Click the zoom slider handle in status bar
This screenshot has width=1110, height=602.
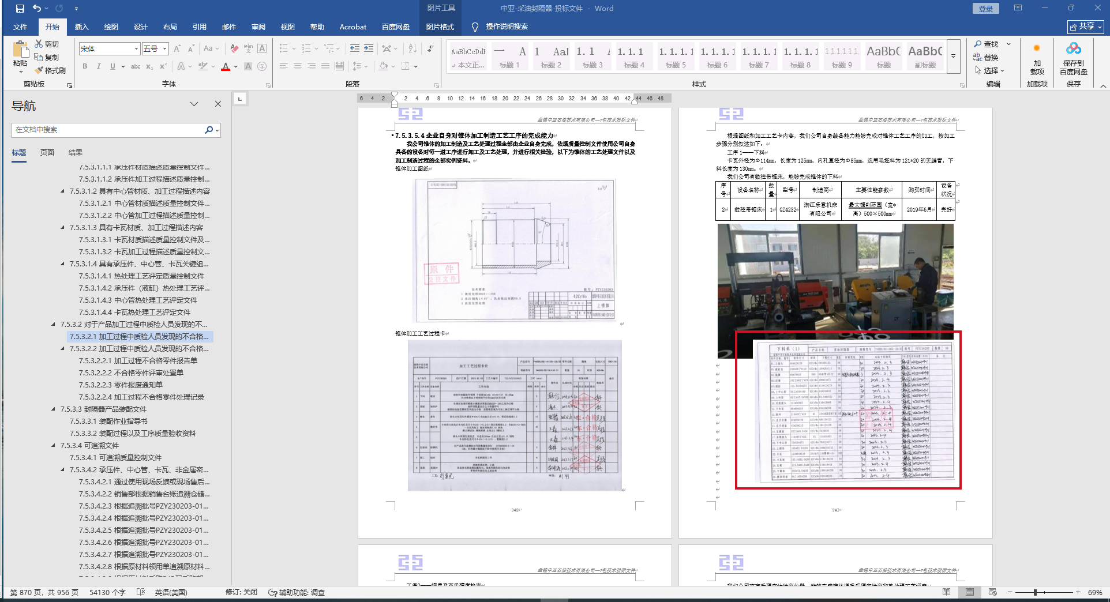1036,592
